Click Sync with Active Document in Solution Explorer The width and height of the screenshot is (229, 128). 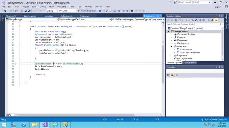tap(193, 20)
